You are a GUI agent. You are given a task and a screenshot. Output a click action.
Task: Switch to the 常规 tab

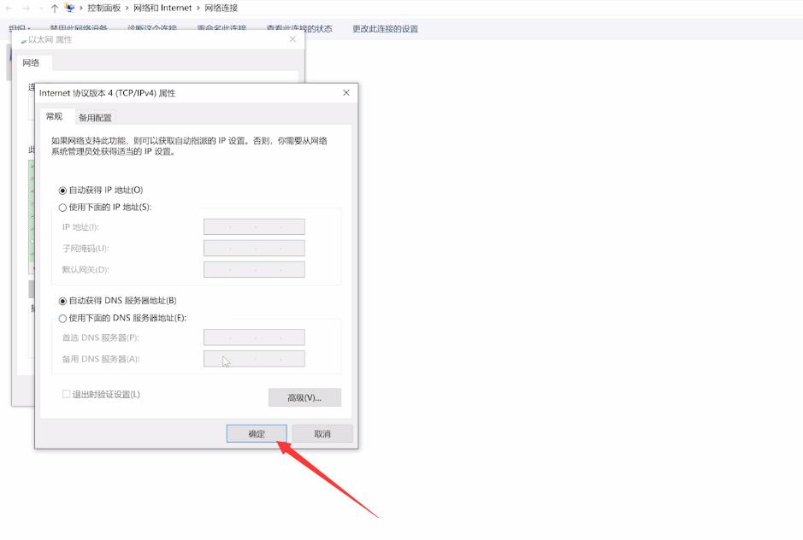[x=54, y=116]
